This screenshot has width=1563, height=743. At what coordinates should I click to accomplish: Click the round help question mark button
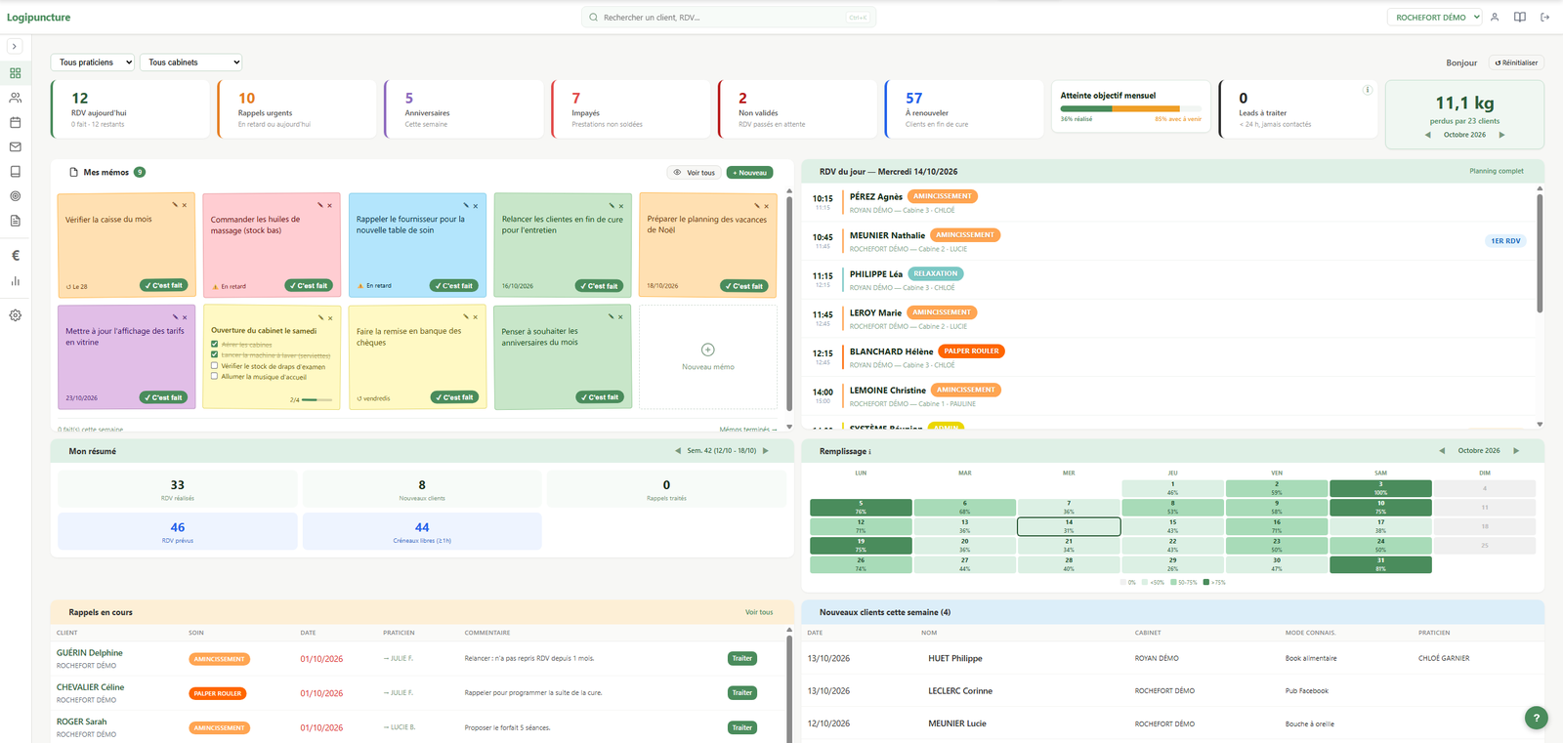point(1536,718)
